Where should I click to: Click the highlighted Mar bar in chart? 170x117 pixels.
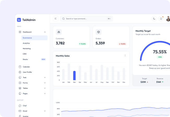(x=74, y=75)
